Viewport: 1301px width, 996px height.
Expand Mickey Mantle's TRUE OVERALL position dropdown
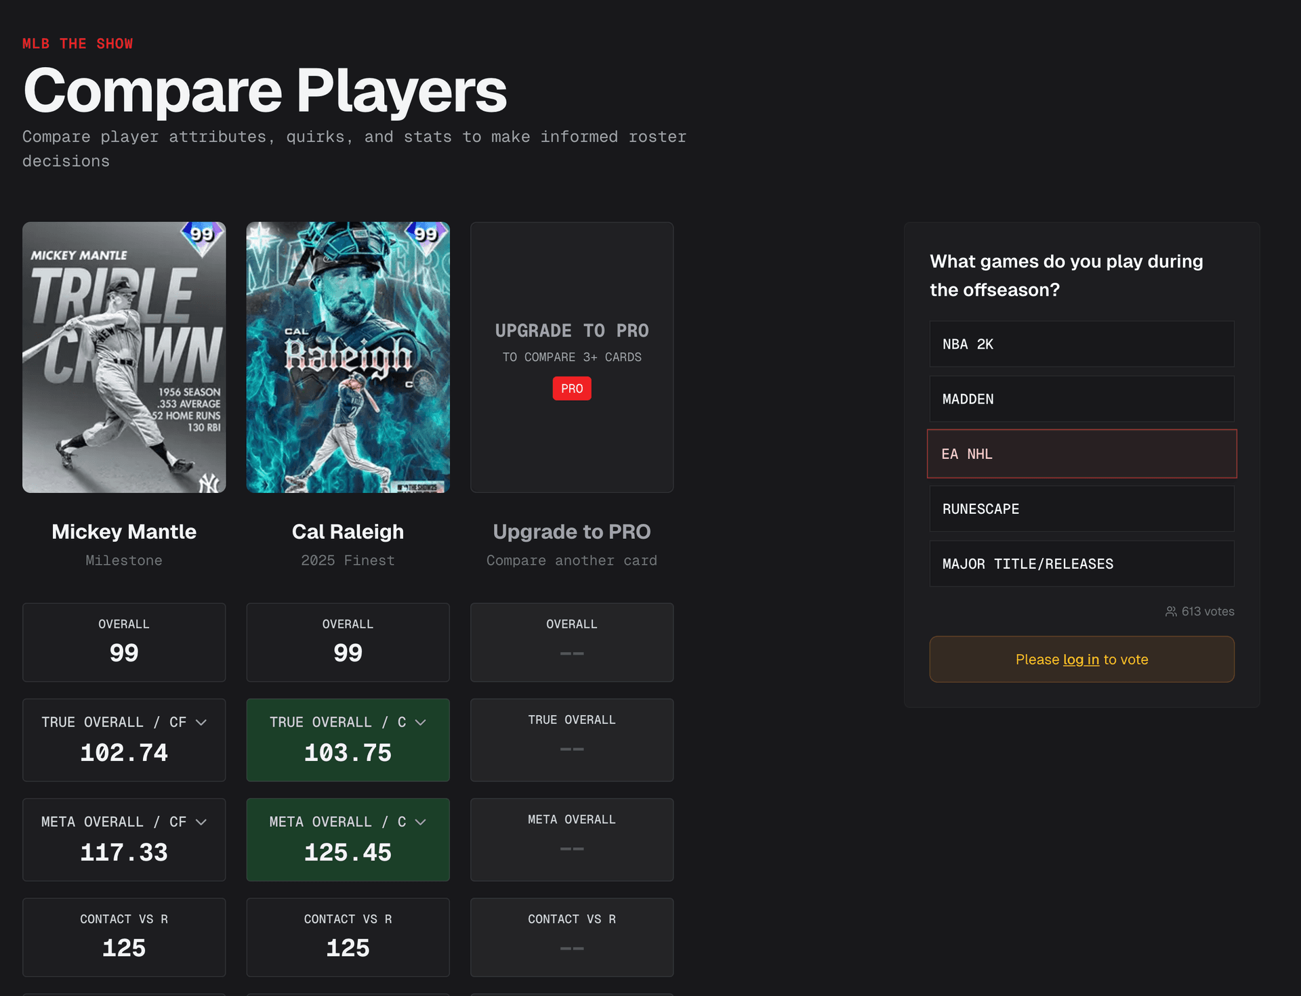(x=201, y=722)
